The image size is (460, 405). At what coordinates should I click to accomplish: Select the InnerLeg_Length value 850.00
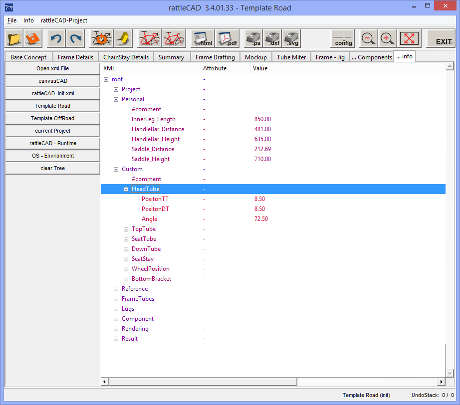pyautogui.click(x=262, y=119)
